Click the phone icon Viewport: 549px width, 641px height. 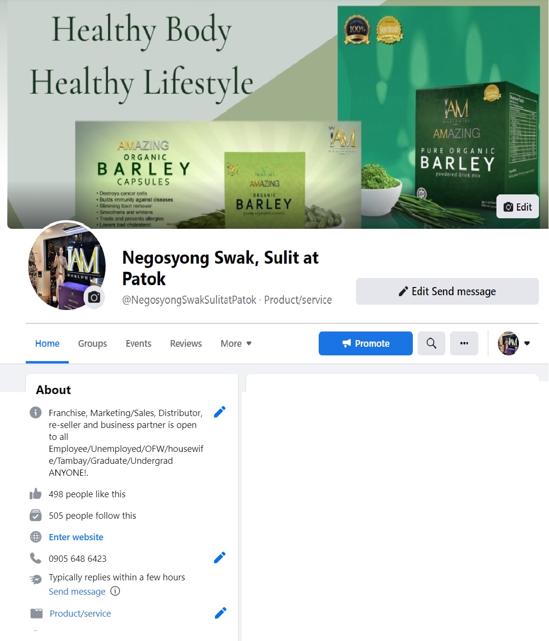click(x=36, y=558)
